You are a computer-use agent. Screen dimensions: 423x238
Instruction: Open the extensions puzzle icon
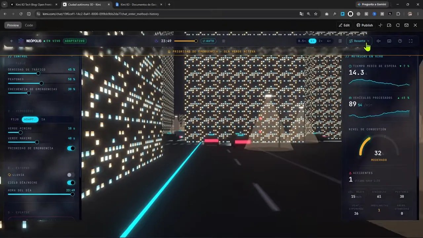[x=398, y=14]
